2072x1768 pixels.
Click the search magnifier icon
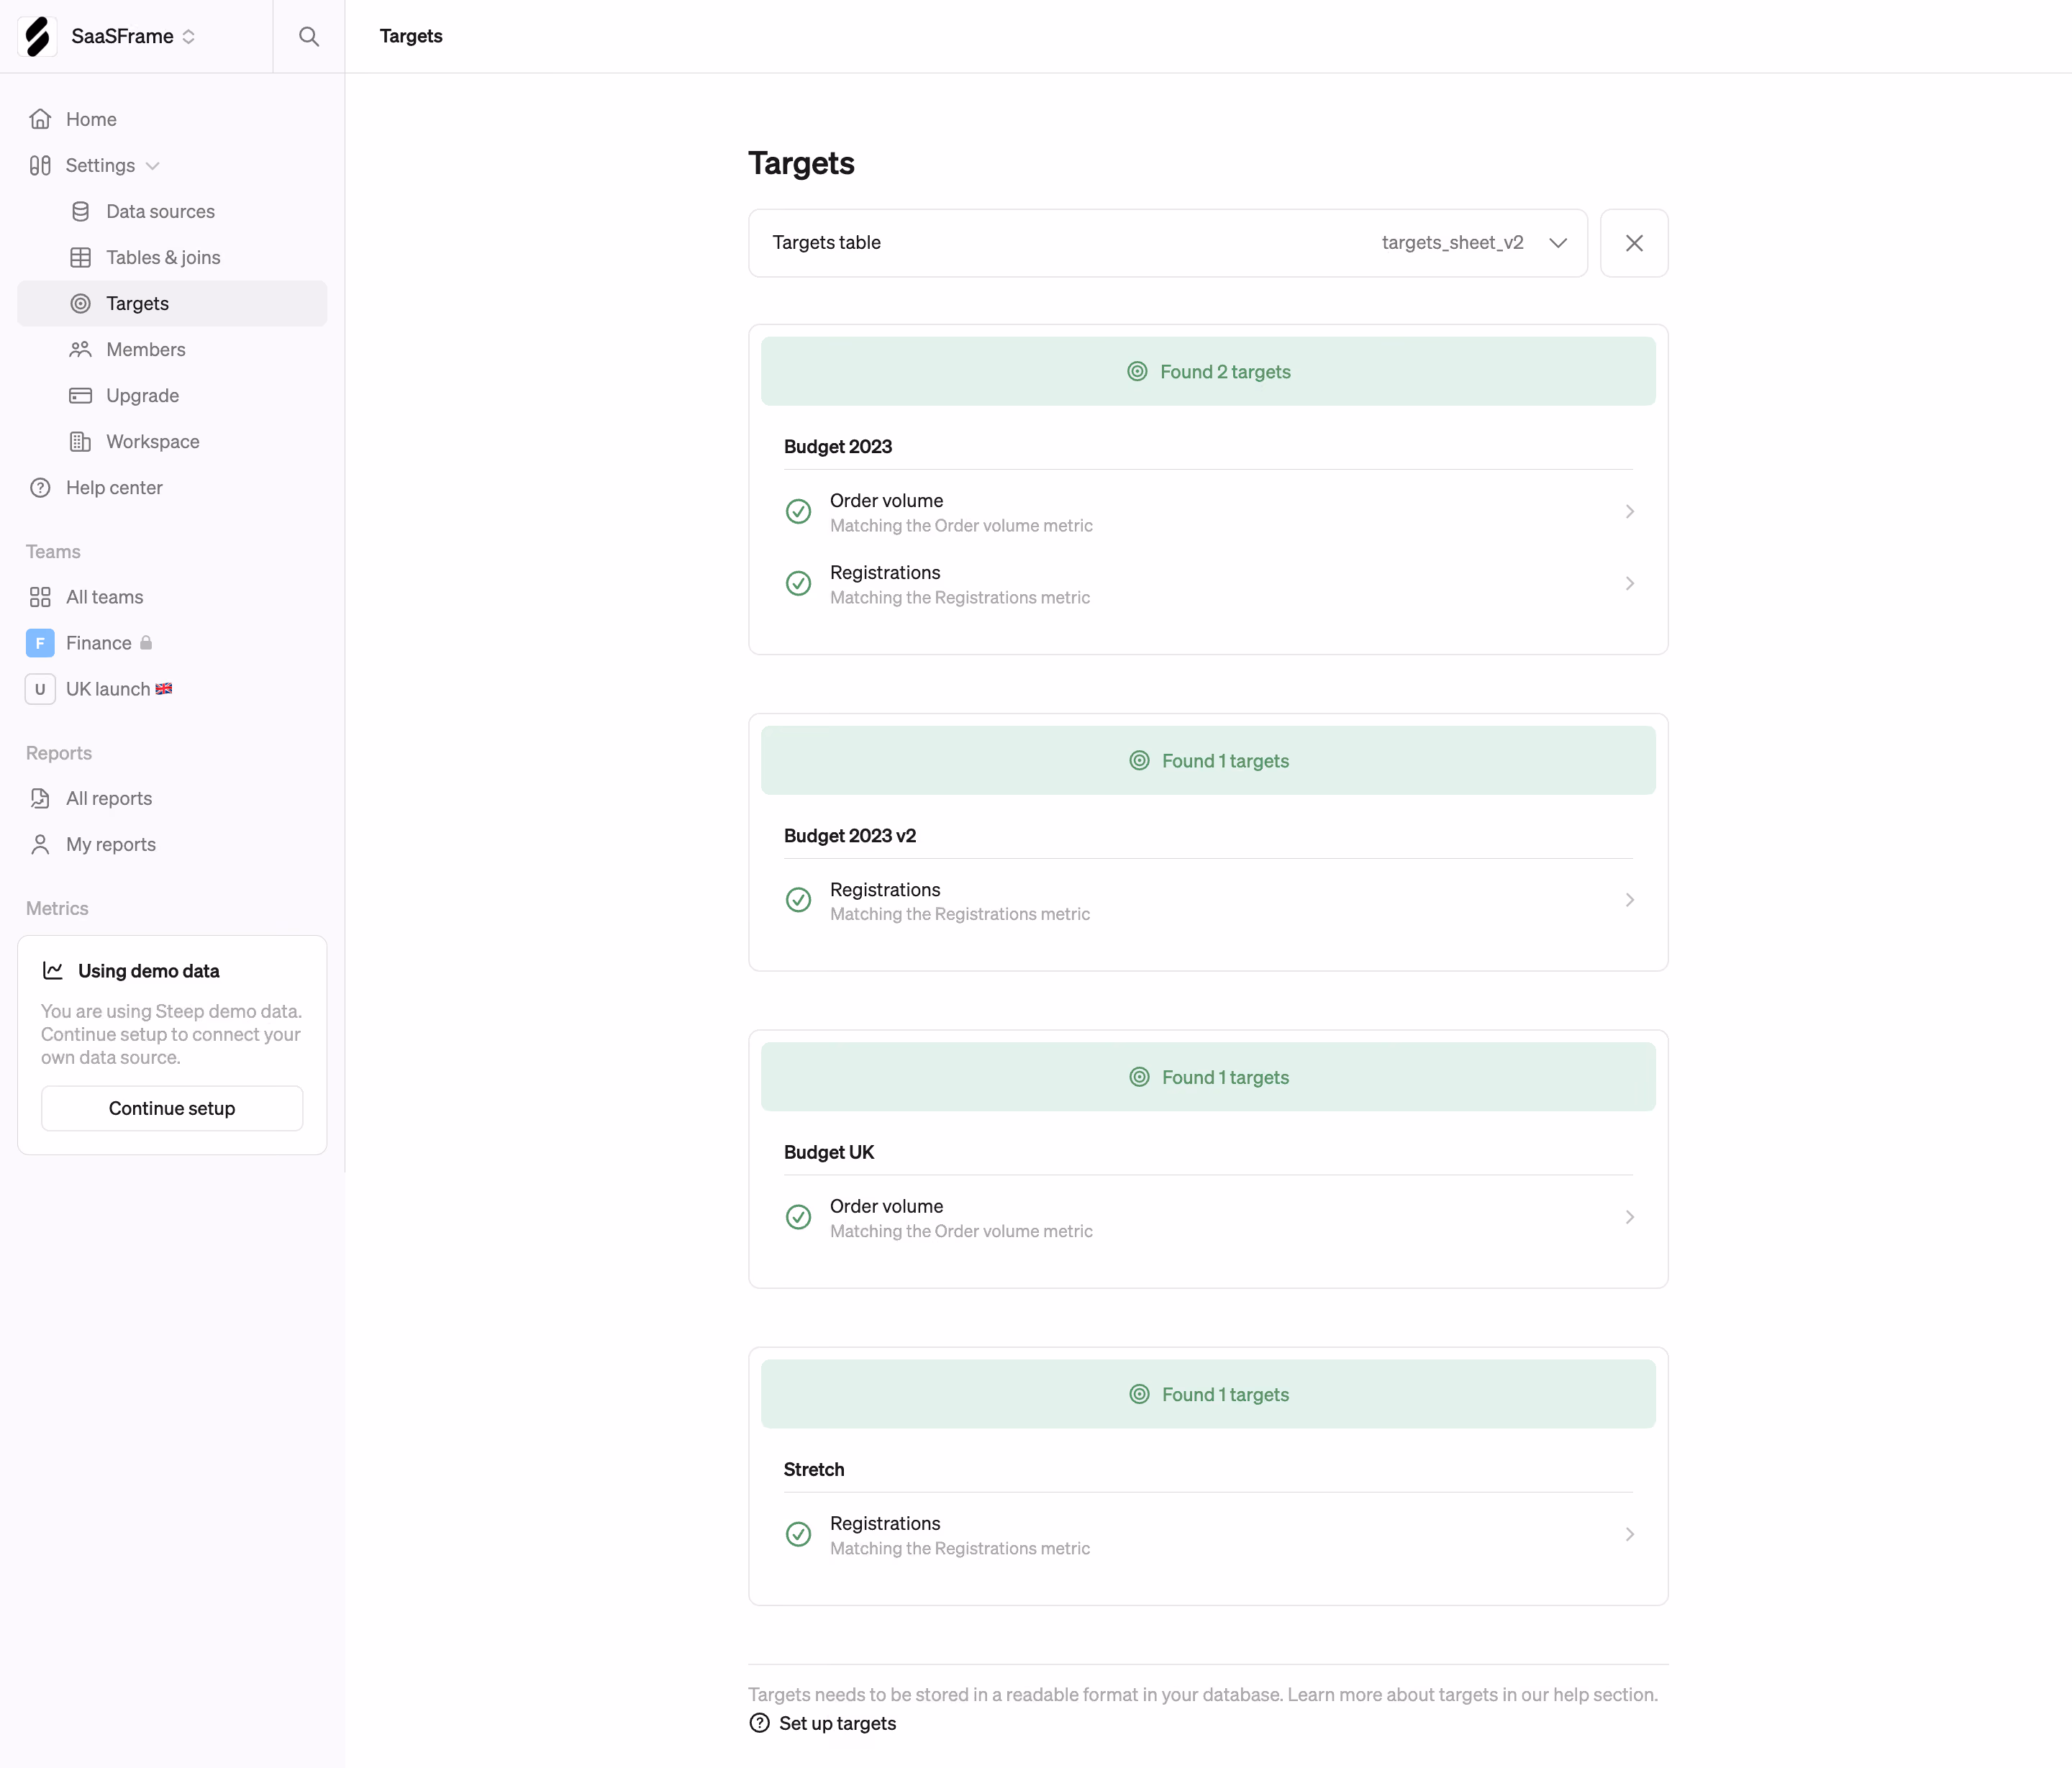309,36
